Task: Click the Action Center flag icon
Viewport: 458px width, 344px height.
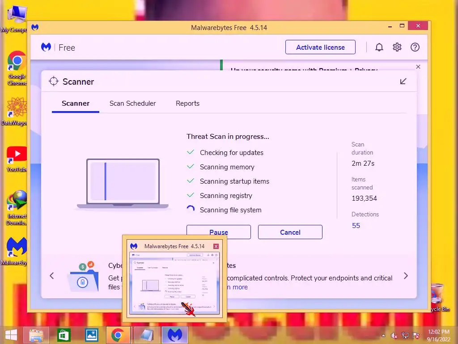Action: pos(416,335)
